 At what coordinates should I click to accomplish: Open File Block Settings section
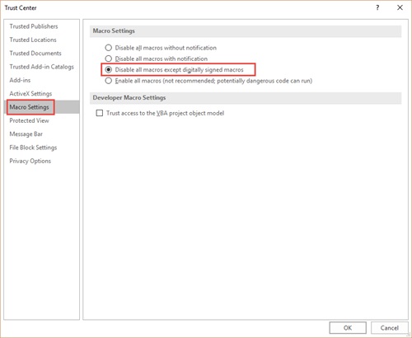(x=33, y=148)
